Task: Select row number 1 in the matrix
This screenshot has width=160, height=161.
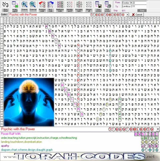Action: pos(2,26)
